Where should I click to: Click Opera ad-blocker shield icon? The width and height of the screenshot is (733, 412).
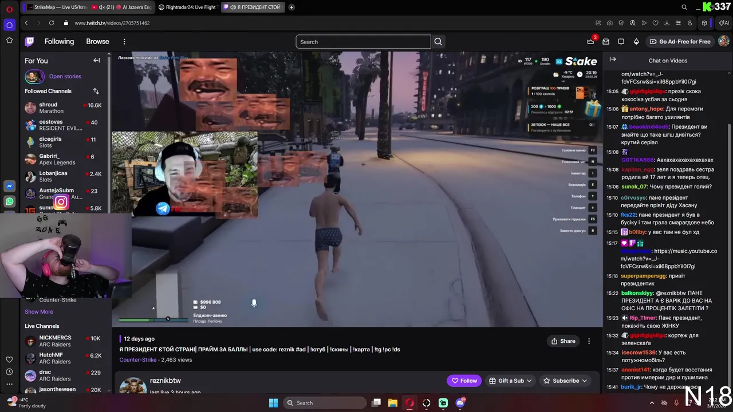(x=621, y=23)
